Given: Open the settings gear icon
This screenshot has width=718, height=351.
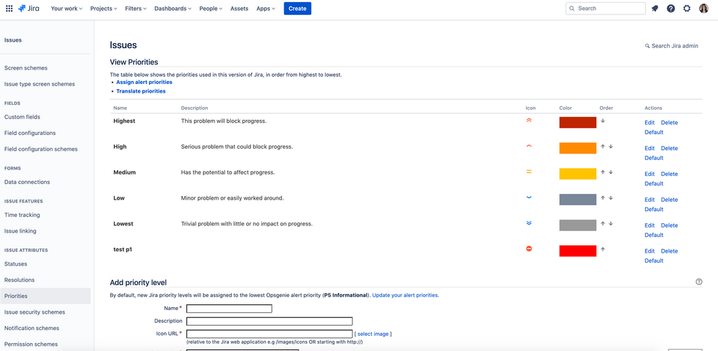Looking at the screenshot, I should click(x=687, y=8).
